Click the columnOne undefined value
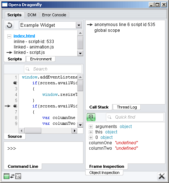 (127, 143)
